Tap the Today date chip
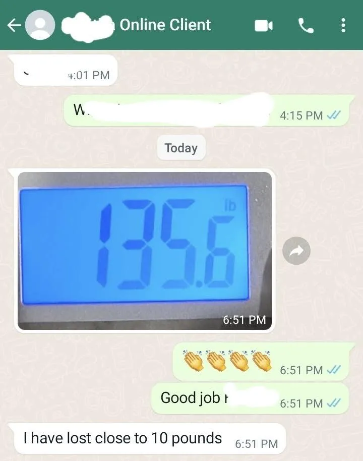The width and height of the screenshot is (363, 461). tap(181, 148)
